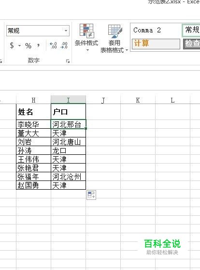
Task: Select cell containing 龙口
Action: (x=68, y=150)
